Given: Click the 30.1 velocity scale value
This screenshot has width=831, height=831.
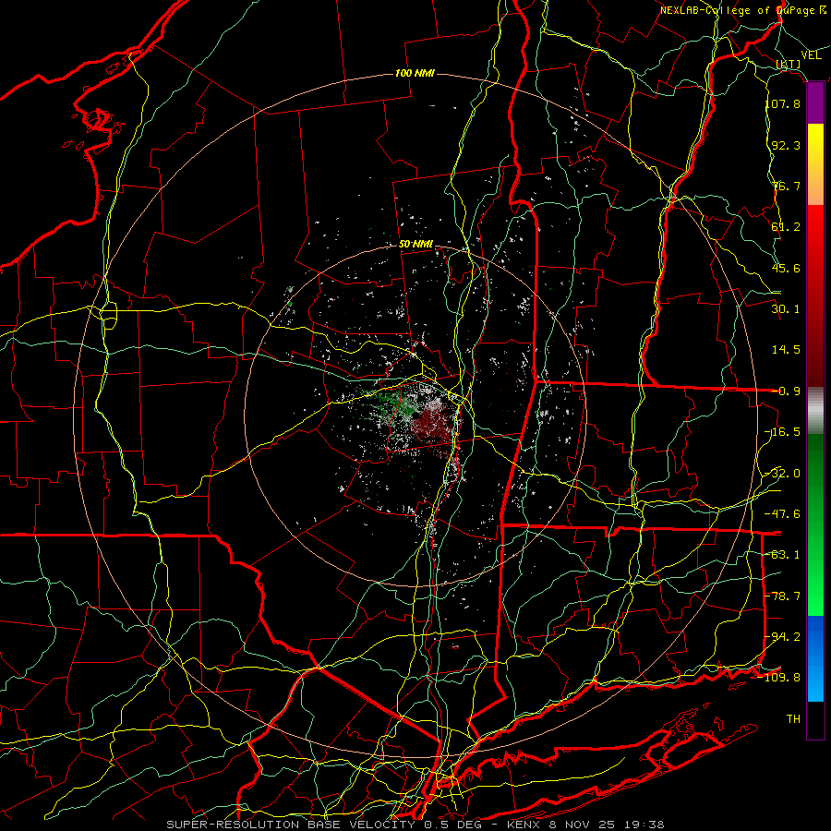Looking at the screenshot, I should tap(786, 309).
